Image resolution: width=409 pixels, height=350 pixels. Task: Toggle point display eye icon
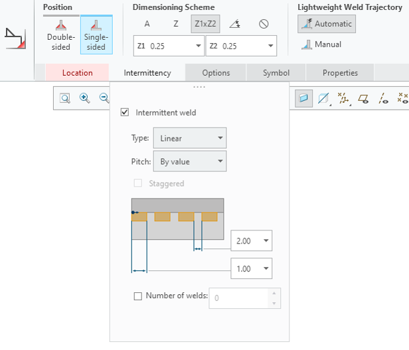pyautogui.click(x=402, y=99)
